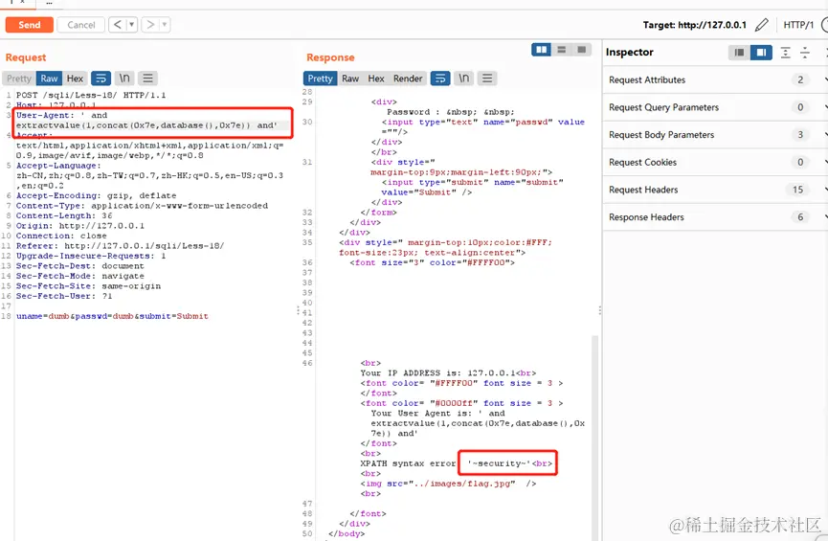Click the Your IP ADDRESS response line
The height and width of the screenshot is (541, 828).
(448, 373)
